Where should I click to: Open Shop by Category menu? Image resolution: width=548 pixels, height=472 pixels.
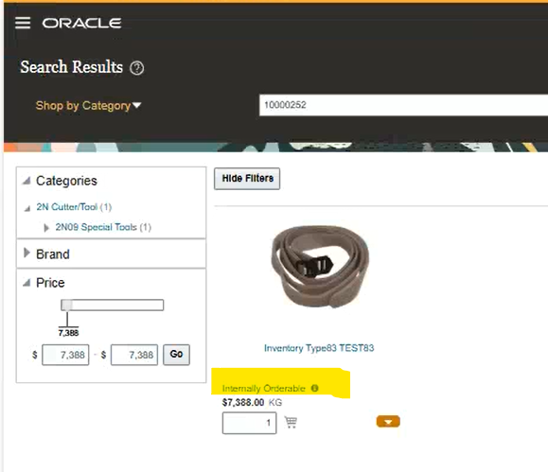88,106
